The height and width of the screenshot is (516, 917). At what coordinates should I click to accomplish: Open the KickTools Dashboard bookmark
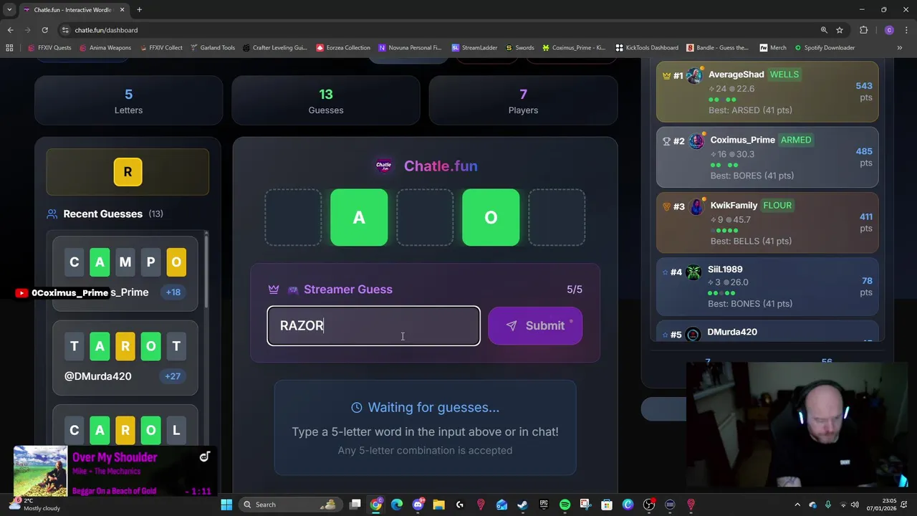tap(646, 47)
